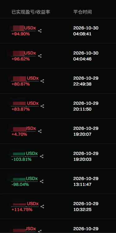Share the -98.04% loss record
Image resolution: width=116 pixels, height=233 pixels.
(42, 182)
